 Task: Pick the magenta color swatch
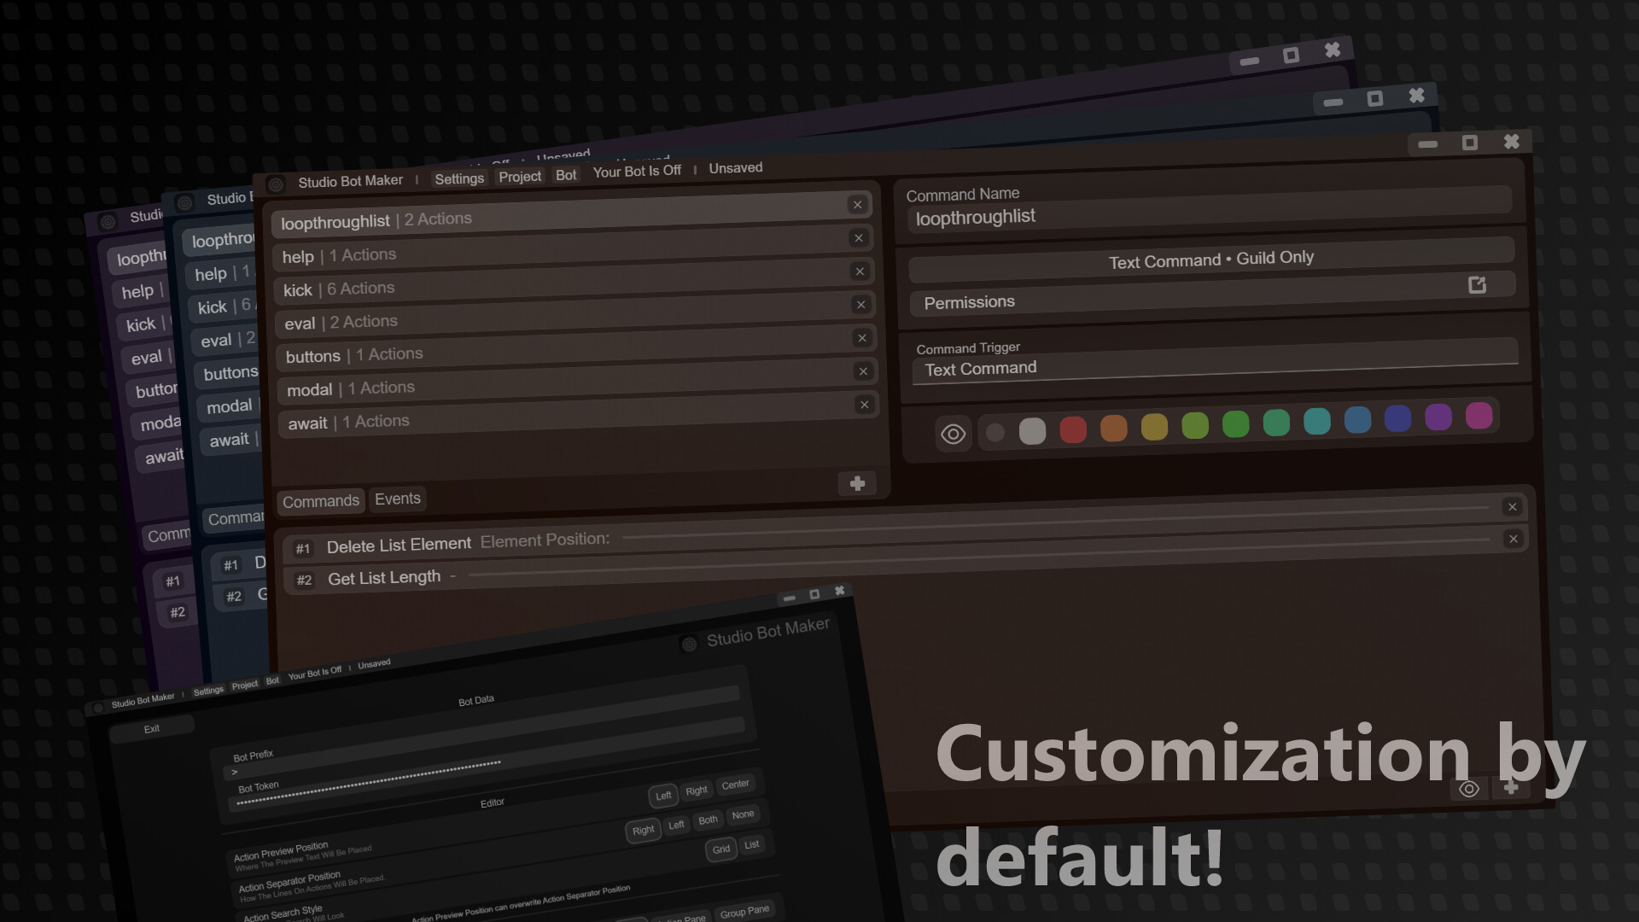(1479, 415)
